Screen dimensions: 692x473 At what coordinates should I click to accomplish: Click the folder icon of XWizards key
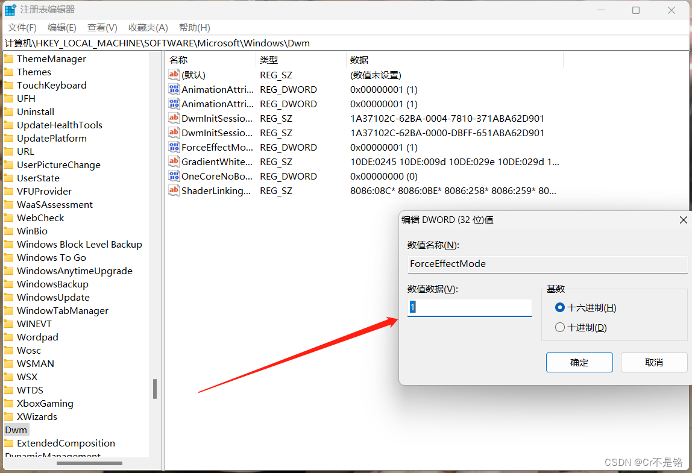coord(8,416)
